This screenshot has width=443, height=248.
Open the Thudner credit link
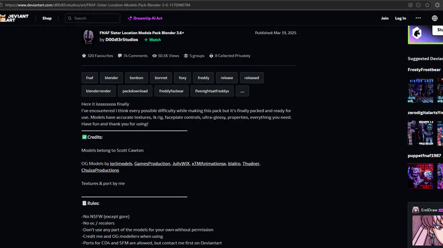point(250,164)
